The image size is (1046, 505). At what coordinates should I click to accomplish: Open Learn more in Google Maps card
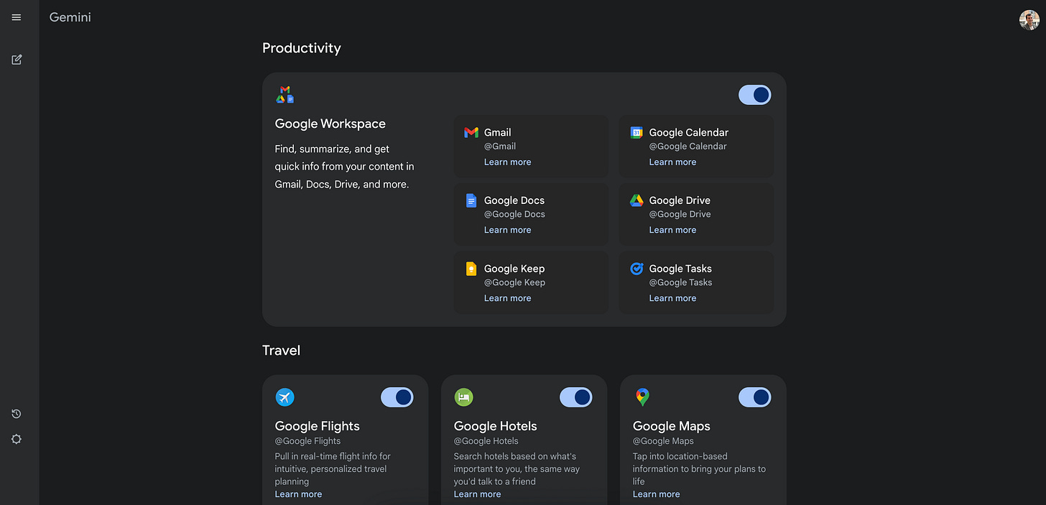coord(657,494)
